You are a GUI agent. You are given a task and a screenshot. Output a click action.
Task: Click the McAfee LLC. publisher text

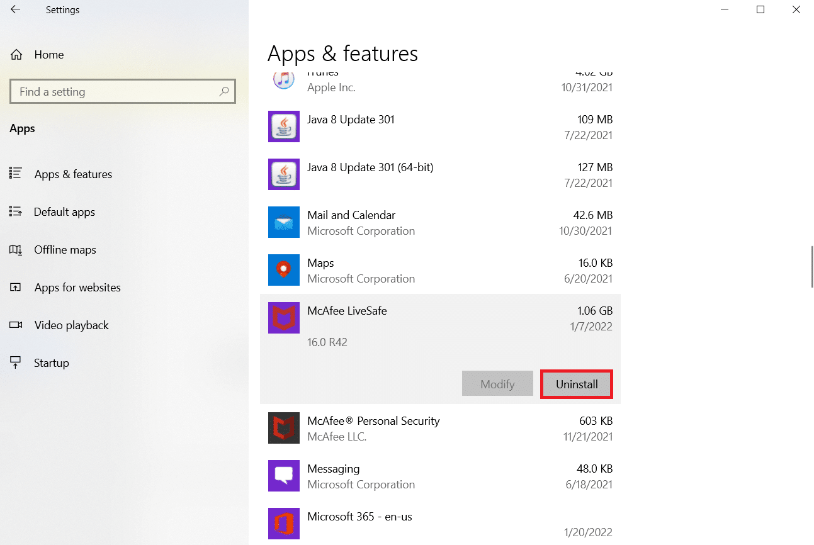pyautogui.click(x=337, y=437)
